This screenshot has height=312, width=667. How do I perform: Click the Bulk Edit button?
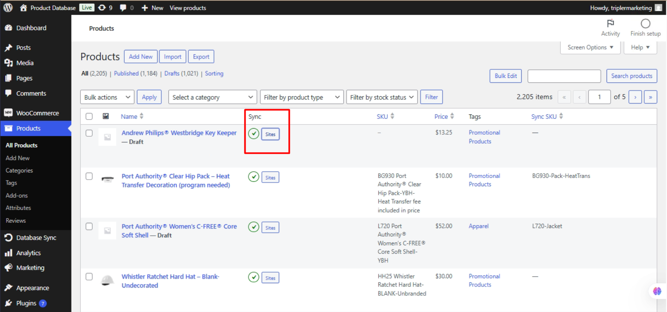[x=505, y=76]
